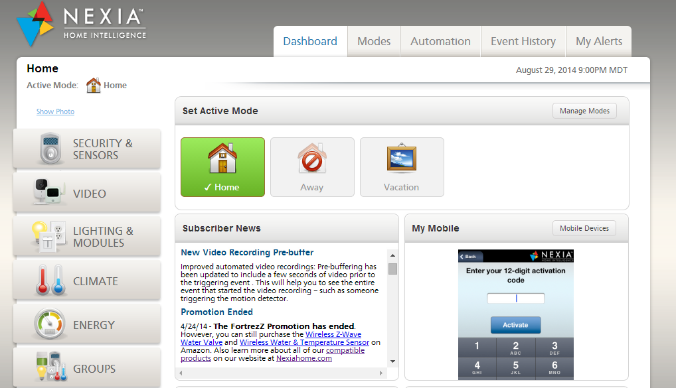This screenshot has height=388, width=676.
Task: Open the compatible products link
Action: point(272,354)
